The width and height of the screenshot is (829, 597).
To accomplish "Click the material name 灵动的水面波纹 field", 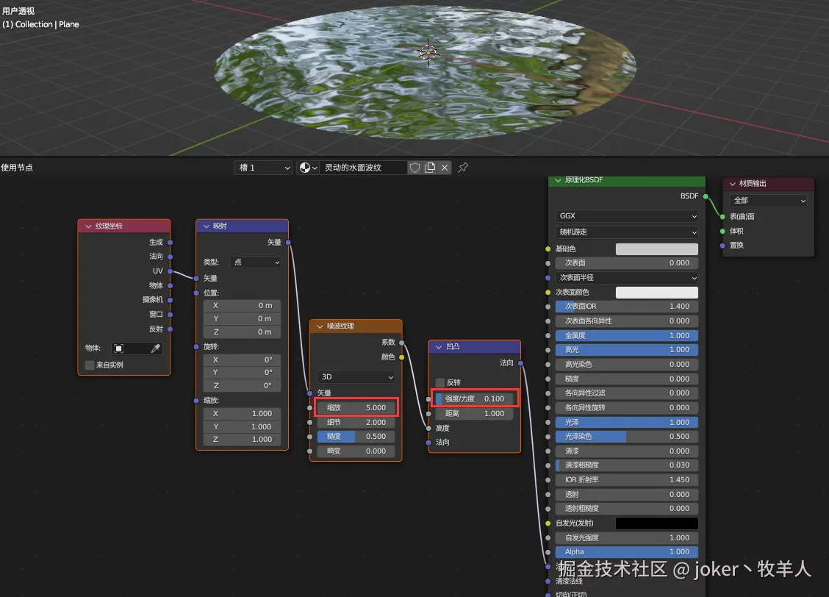I will tap(364, 168).
